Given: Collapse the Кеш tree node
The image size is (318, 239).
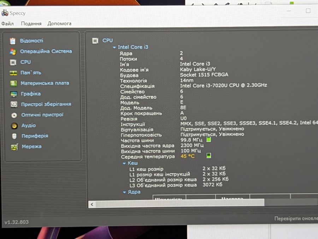Looking at the screenshot, I should click(124, 163).
